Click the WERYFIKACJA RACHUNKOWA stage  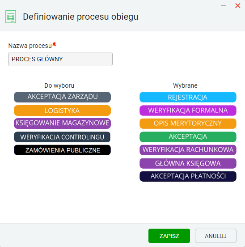(188, 150)
